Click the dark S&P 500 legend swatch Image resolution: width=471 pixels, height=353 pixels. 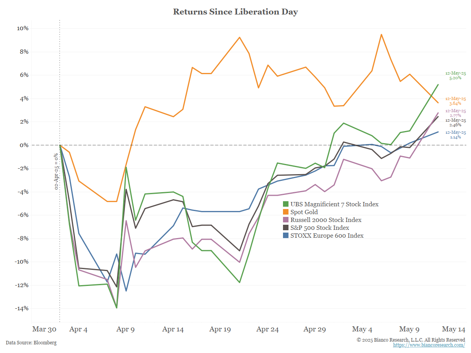point(286,228)
